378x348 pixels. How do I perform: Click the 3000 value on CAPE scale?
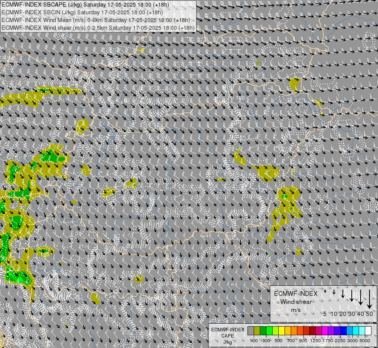(x=353, y=341)
